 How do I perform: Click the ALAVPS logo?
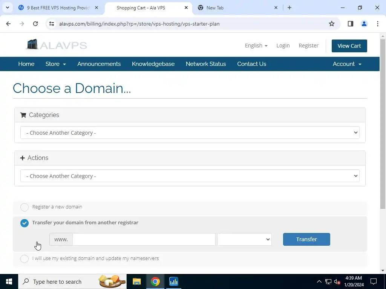[x=57, y=45]
